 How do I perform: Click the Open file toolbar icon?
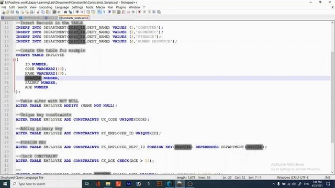(x=8, y=12)
